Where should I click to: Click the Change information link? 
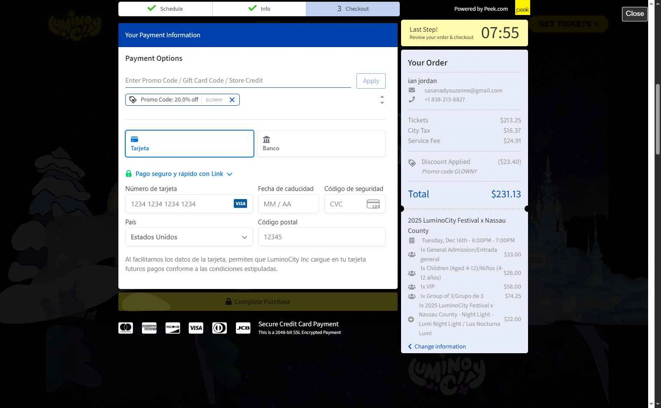(437, 346)
